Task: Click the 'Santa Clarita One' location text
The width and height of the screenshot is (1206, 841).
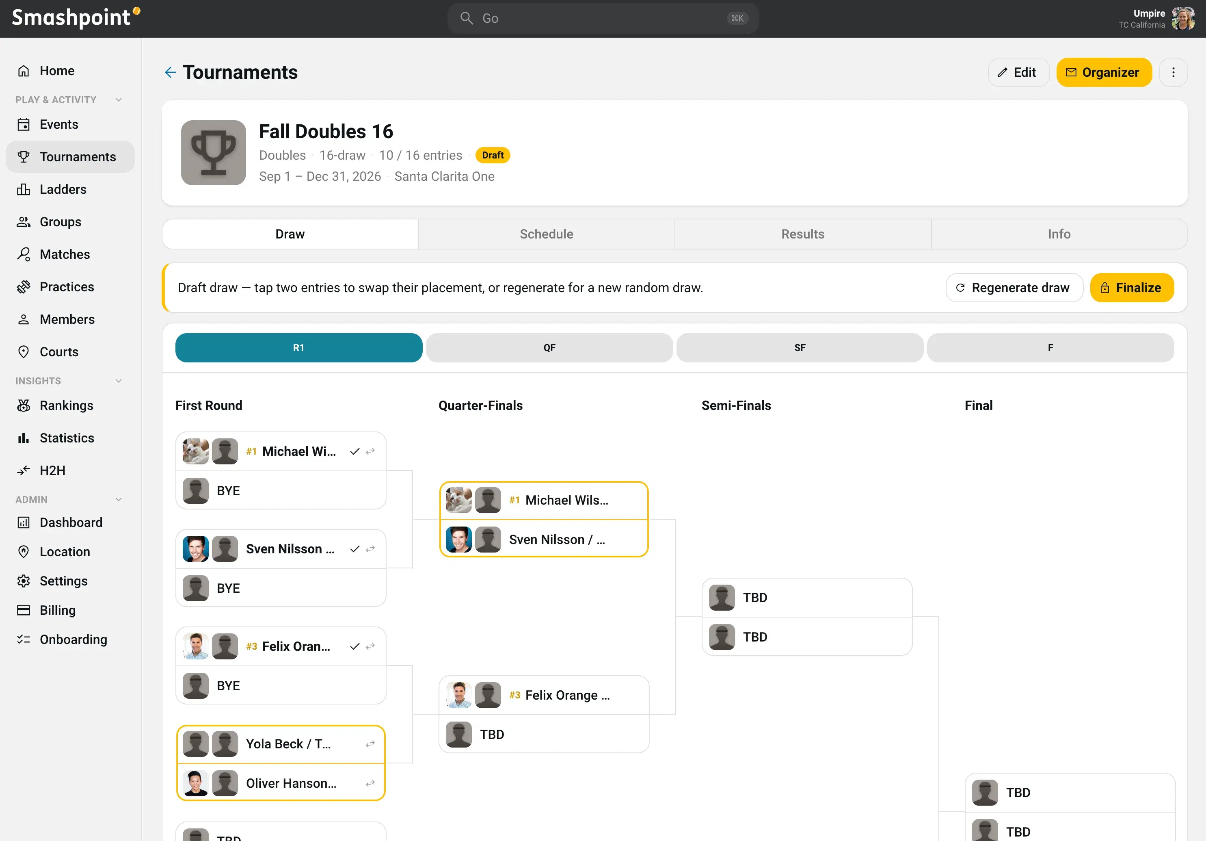Action: 444,177
